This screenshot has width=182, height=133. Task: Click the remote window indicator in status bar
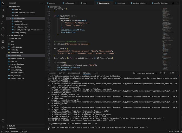2,132
